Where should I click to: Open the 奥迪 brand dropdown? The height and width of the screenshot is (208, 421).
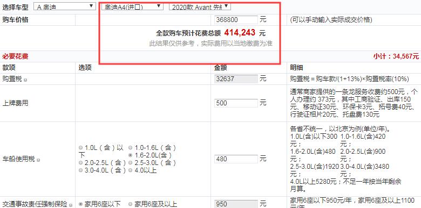[x=65, y=6]
